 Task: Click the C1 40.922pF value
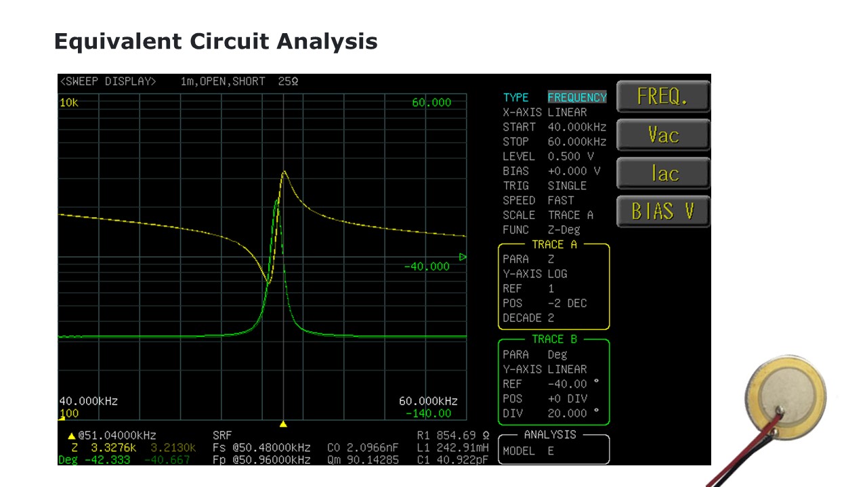pyautogui.click(x=453, y=460)
